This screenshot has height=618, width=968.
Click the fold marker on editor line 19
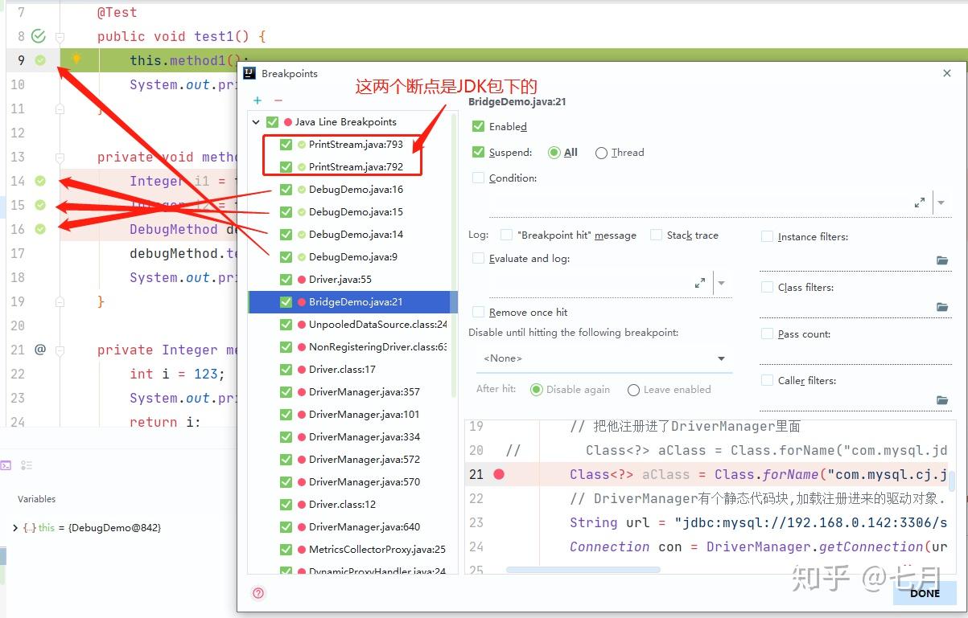tap(60, 301)
